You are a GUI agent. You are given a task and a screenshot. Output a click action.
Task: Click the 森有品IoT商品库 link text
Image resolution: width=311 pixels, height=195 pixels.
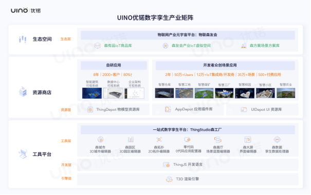118,46
